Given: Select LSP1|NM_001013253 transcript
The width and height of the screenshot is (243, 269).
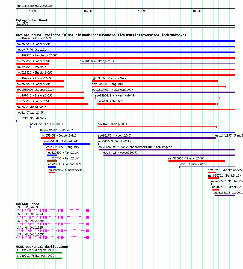Looking at the screenshot, I should pos(30,221).
